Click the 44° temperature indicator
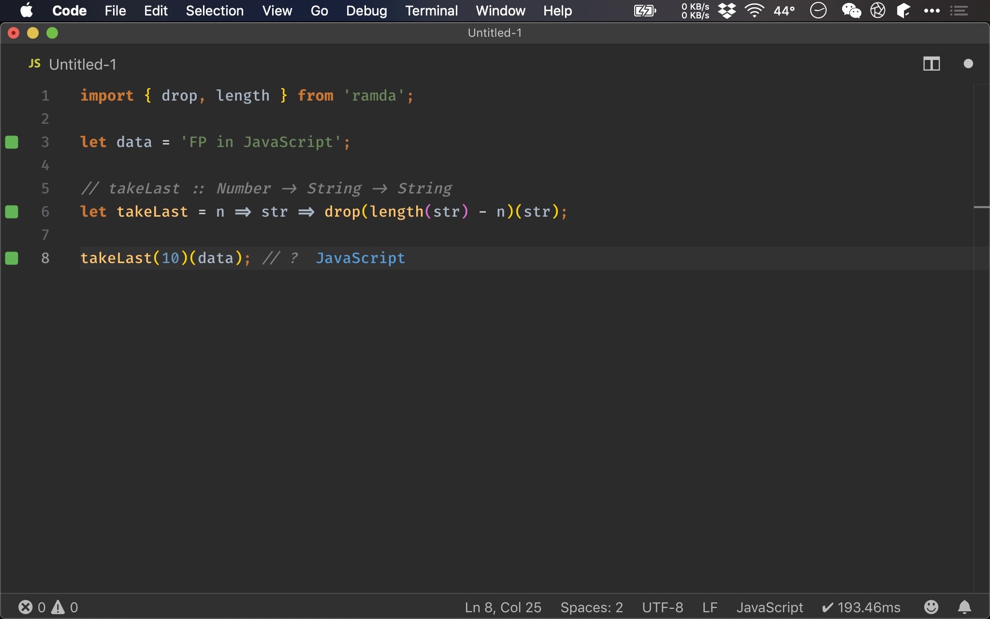The image size is (990, 619). (784, 11)
